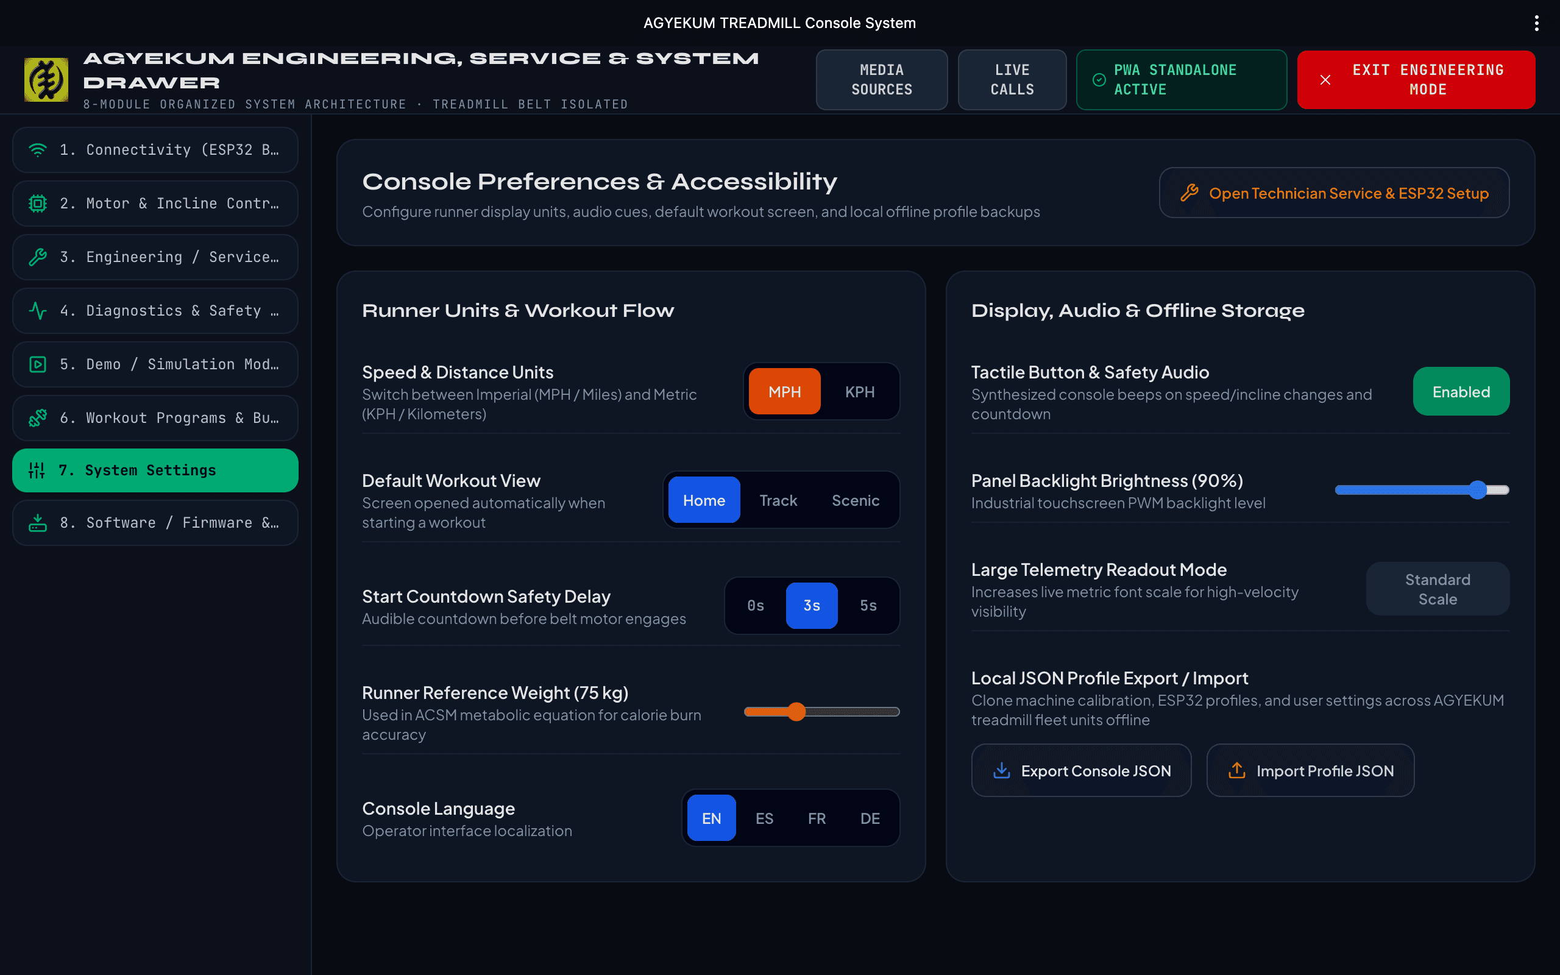1560x975 pixels.
Task: Choose 0s countdown delay
Action: (x=756, y=606)
